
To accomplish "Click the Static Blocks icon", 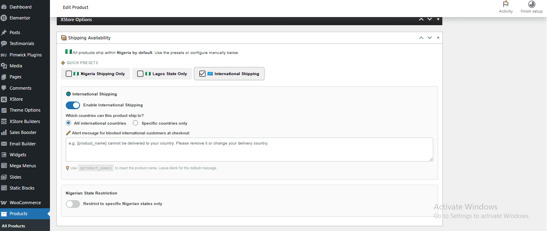I will point(4,188).
